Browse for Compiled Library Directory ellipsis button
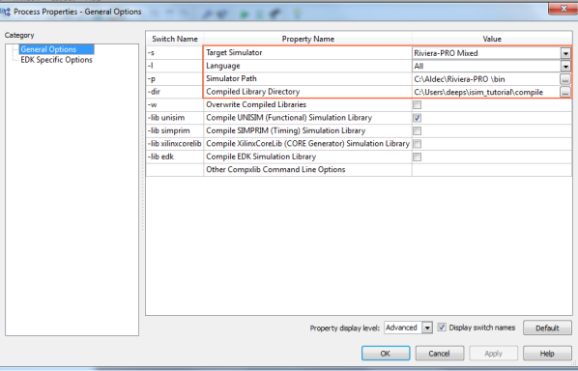This screenshot has height=371, width=578. pyautogui.click(x=565, y=92)
